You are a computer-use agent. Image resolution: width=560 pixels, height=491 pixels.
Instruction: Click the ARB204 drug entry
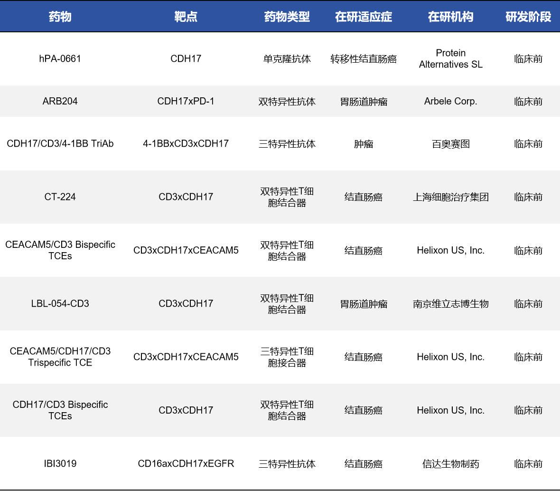[x=60, y=101]
